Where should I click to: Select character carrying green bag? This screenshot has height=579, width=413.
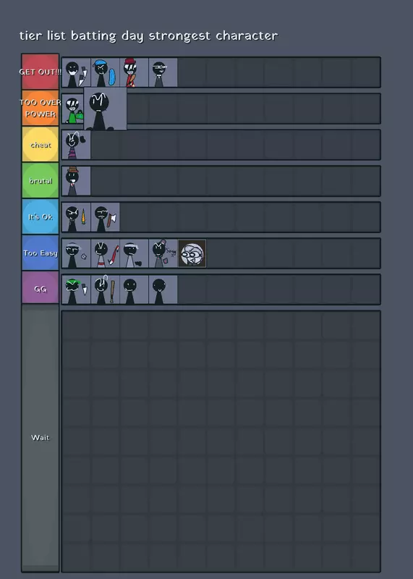(x=73, y=109)
